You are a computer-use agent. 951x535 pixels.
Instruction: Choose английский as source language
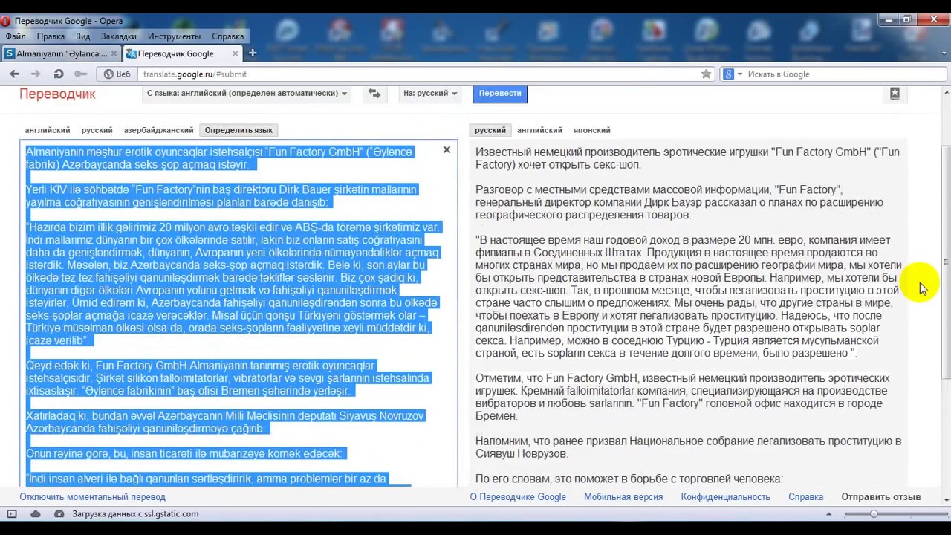tap(48, 130)
